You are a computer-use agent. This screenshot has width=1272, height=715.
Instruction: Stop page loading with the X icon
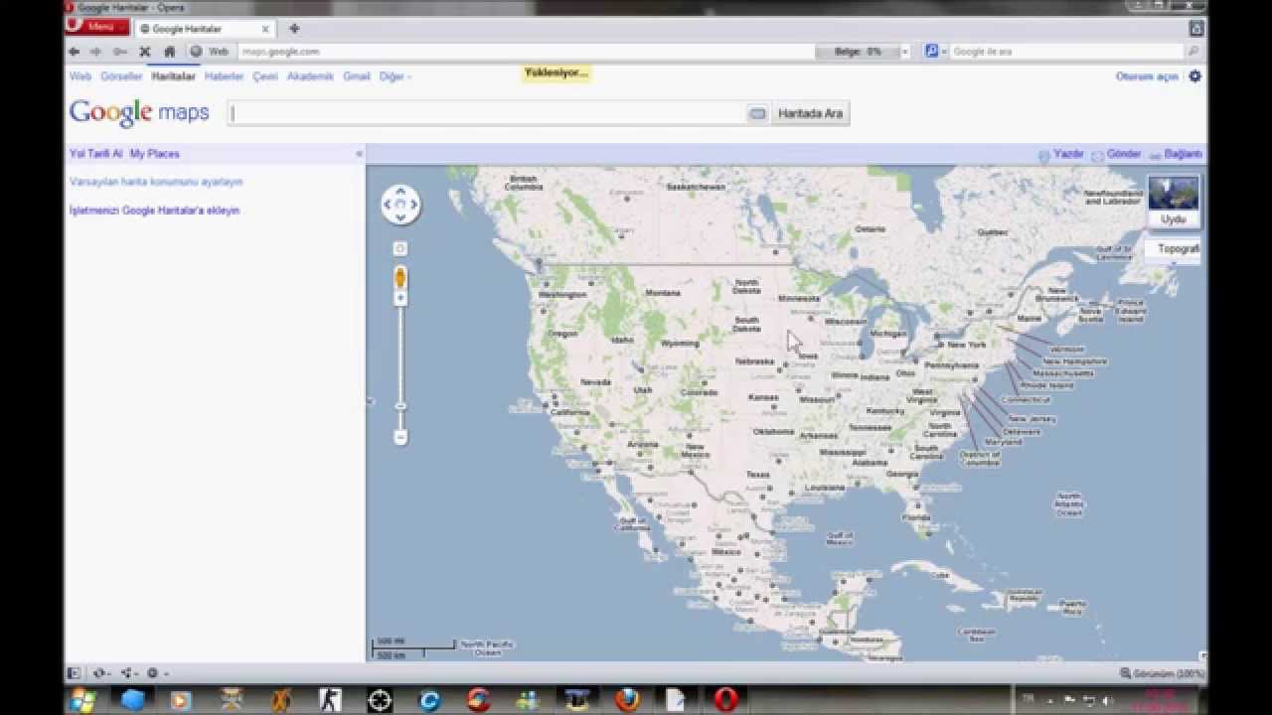145,52
